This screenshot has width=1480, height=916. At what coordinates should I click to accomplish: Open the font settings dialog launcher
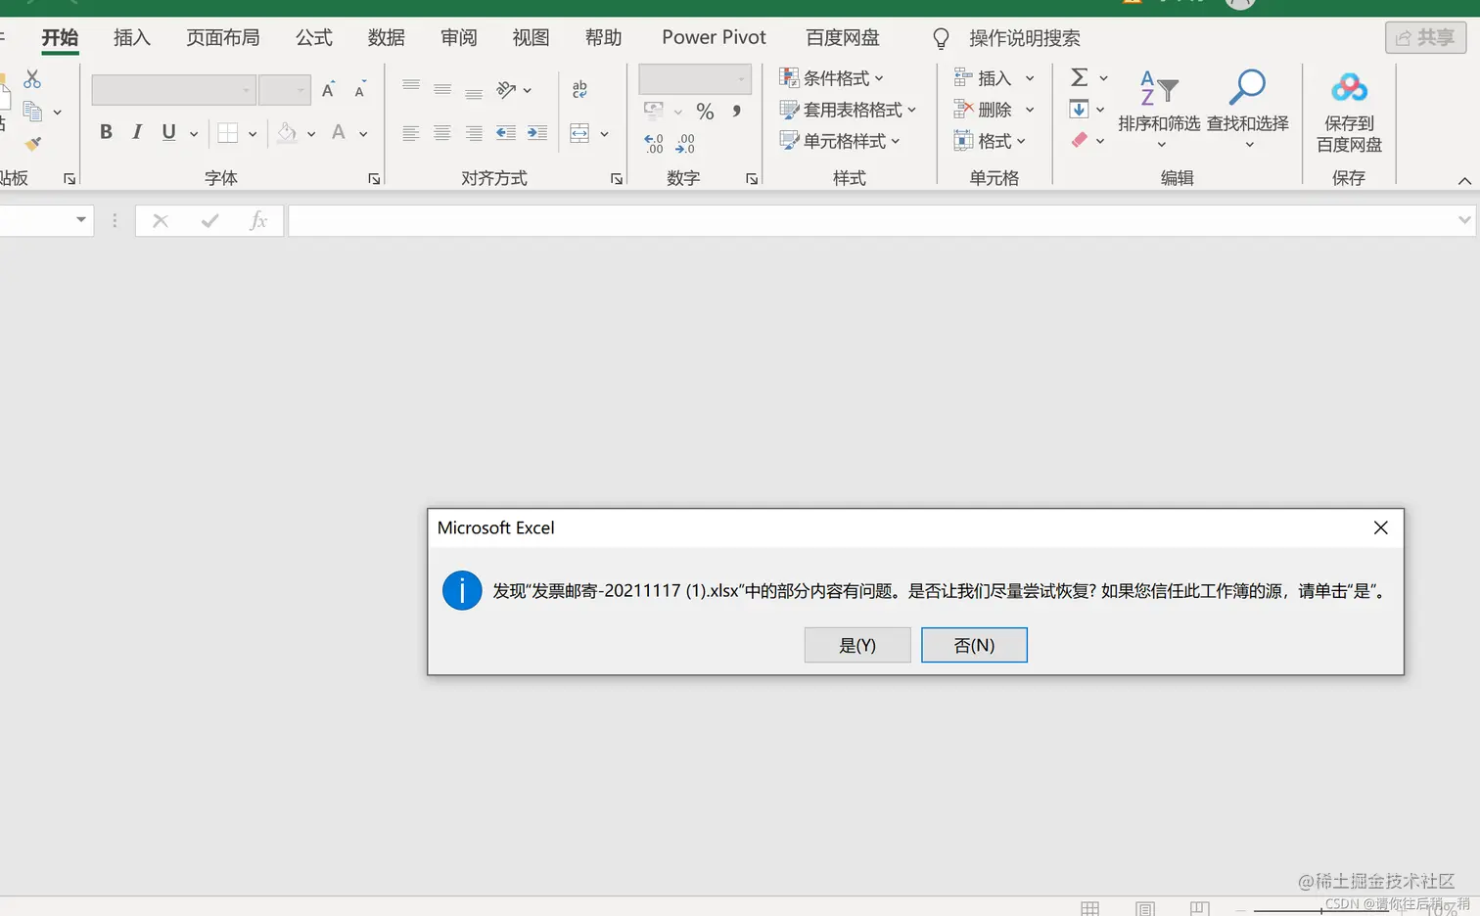tap(374, 179)
